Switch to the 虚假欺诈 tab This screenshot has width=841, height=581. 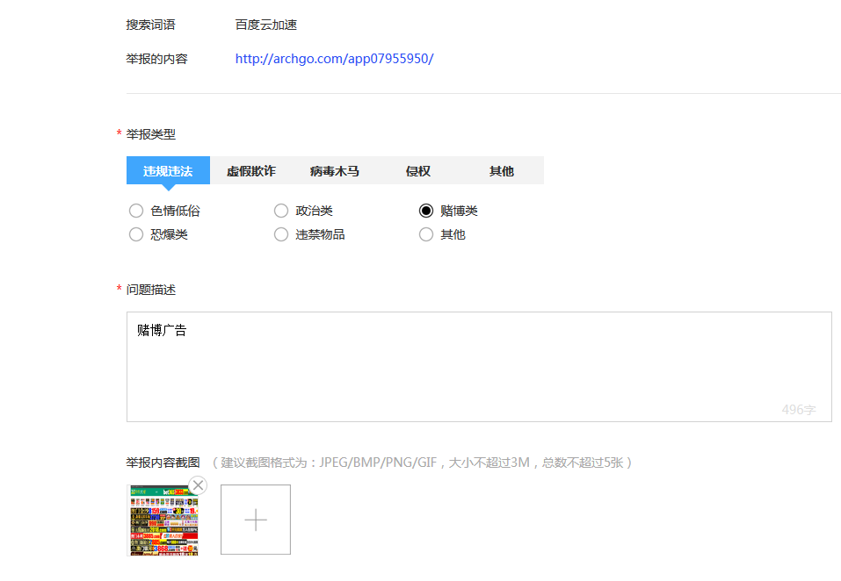click(x=251, y=171)
